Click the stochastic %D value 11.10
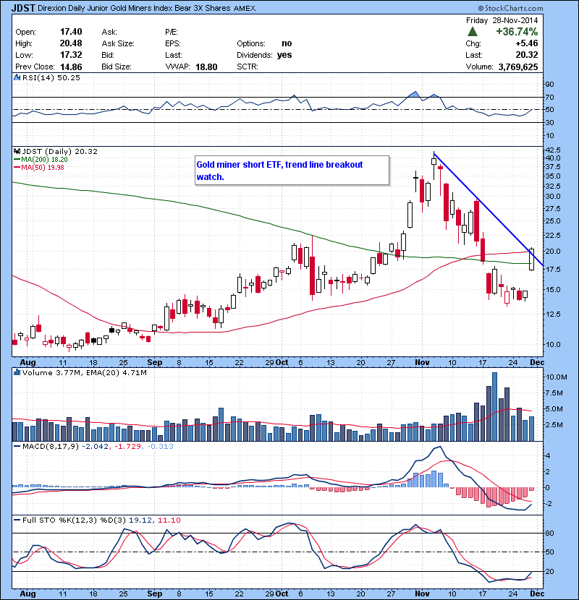 [x=169, y=520]
